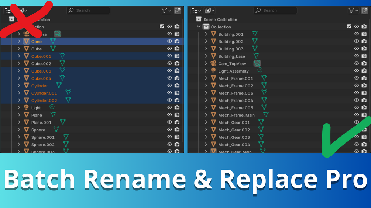Collapse the Collection in right outliner
Screen dimensions: 371x208
[x=199, y=27]
